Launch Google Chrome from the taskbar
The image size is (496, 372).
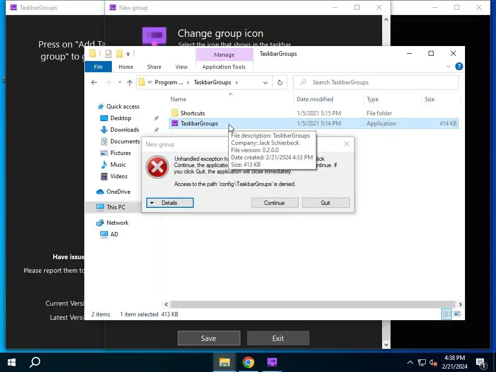[x=248, y=362]
